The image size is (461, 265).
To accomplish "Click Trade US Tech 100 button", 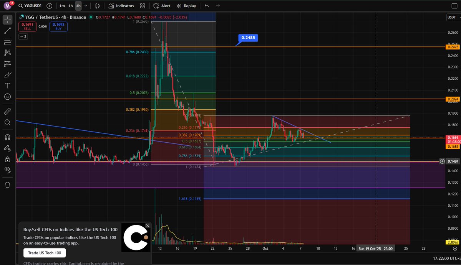I will point(45,253).
